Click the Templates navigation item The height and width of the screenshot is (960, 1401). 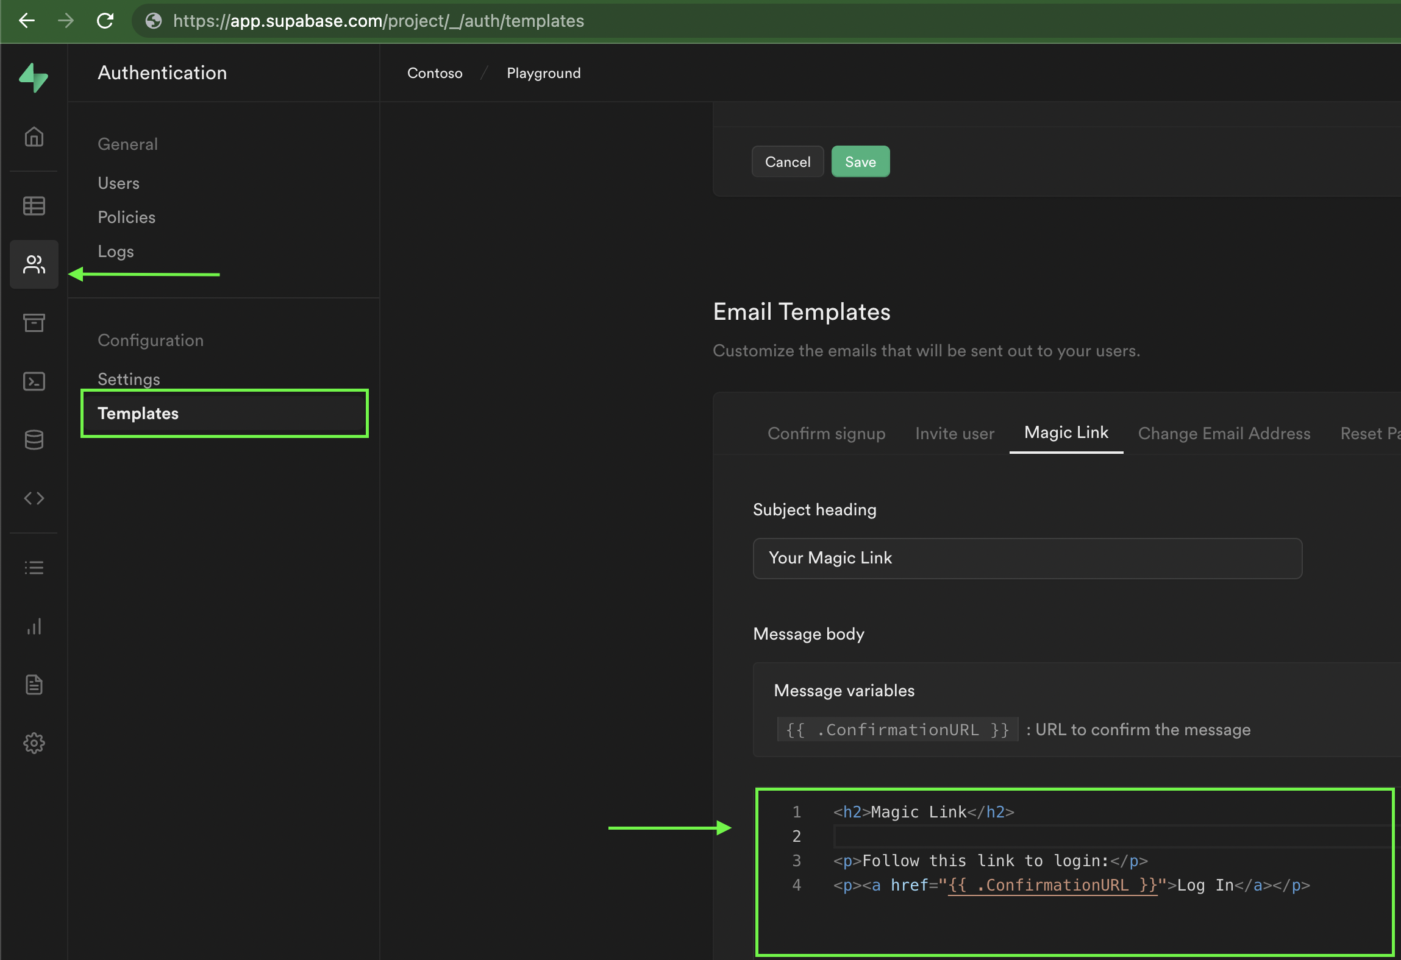[137, 414]
